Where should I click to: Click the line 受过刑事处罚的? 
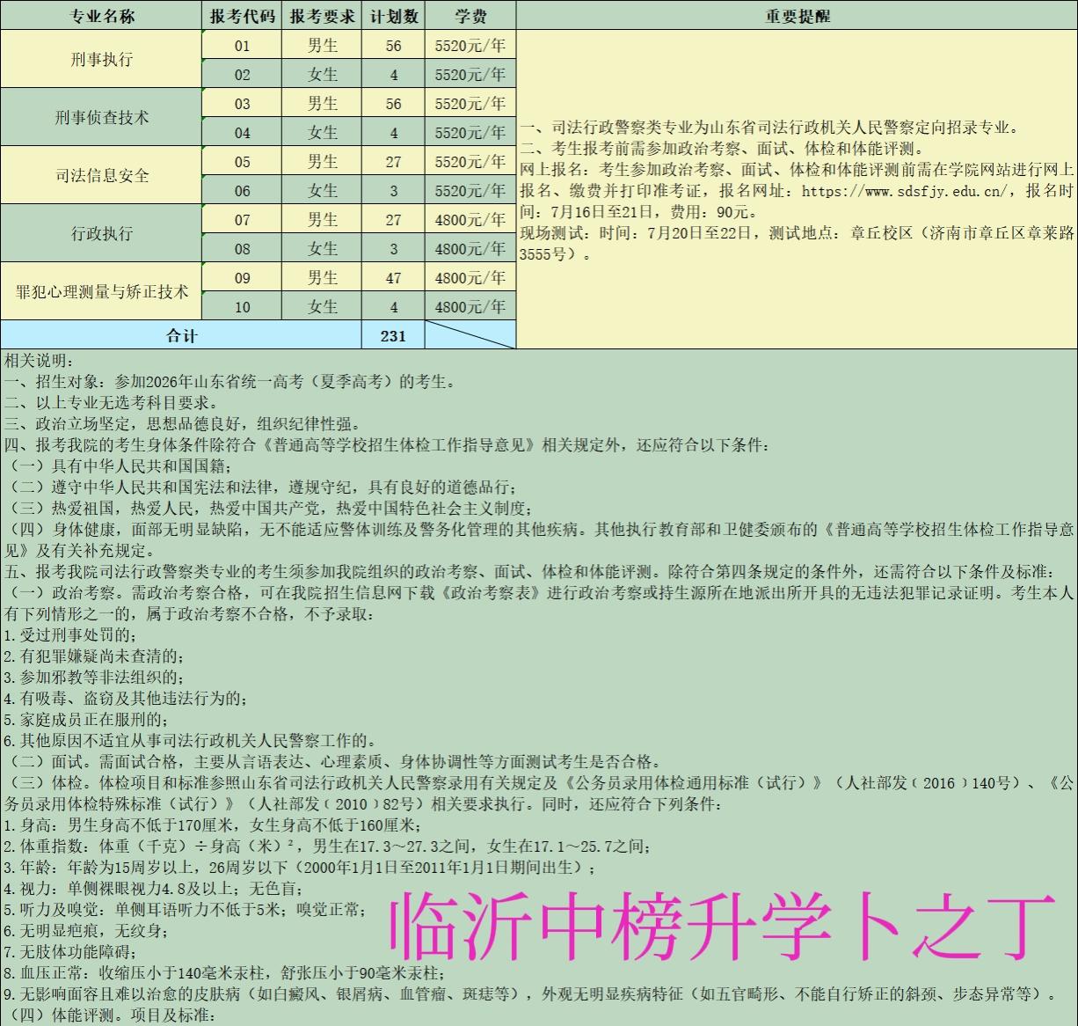[x=69, y=635]
